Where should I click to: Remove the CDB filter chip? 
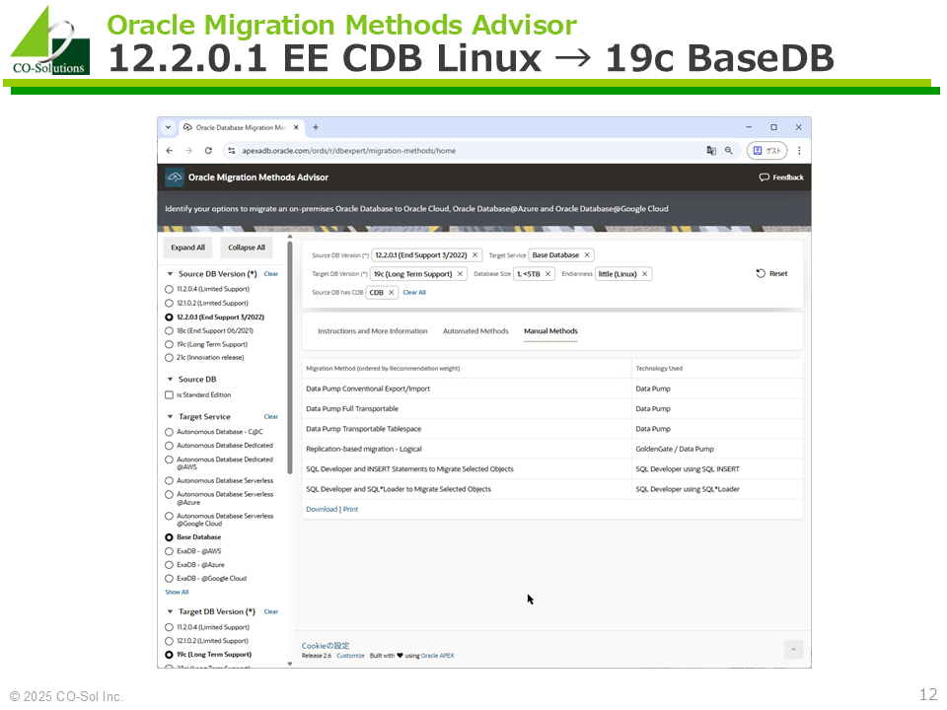pyautogui.click(x=391, y=293)
